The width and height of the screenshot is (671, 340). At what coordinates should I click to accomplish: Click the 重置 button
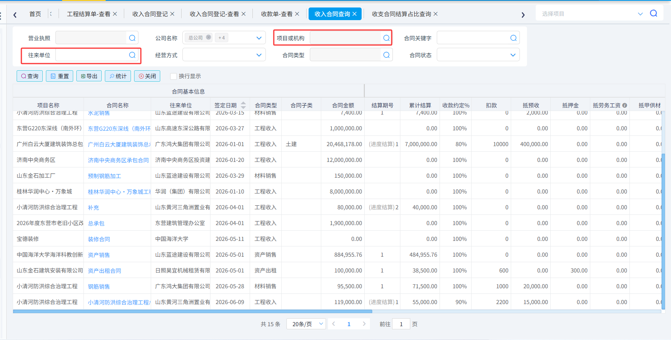click(x=60, y=76)
